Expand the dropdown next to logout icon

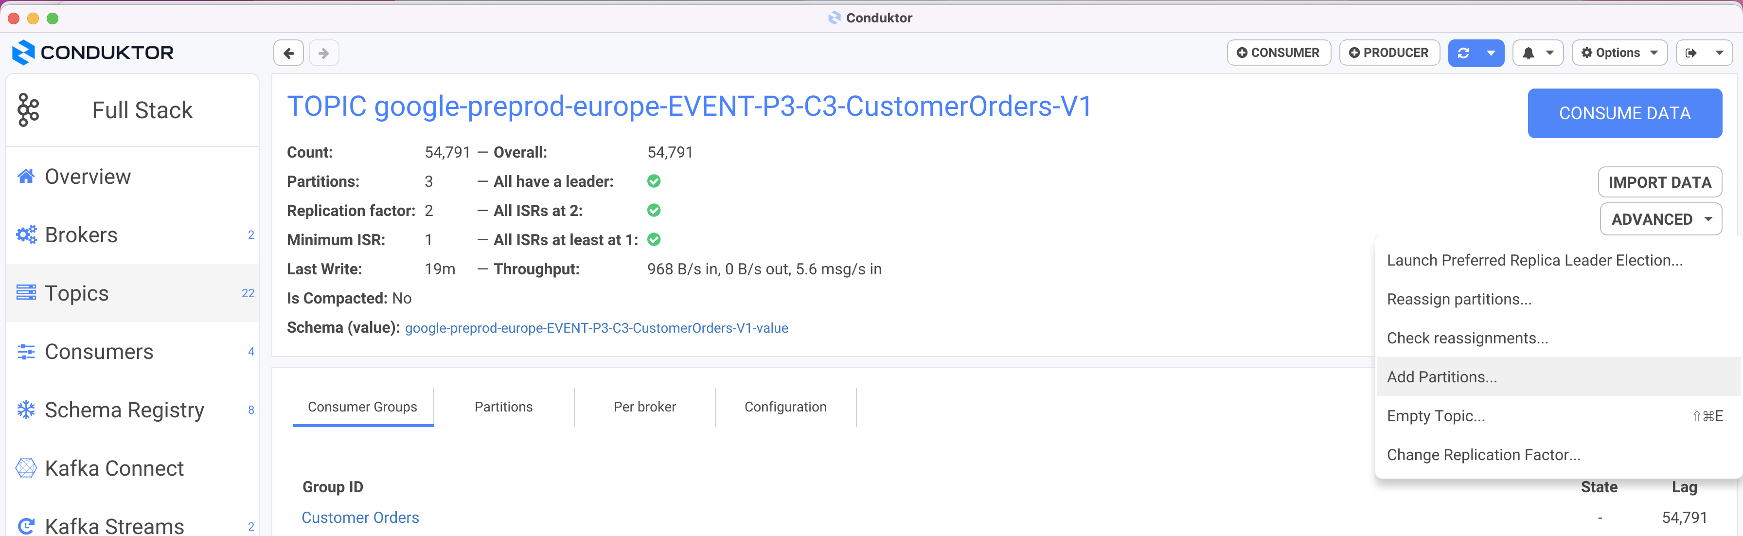pos(1719,53)
